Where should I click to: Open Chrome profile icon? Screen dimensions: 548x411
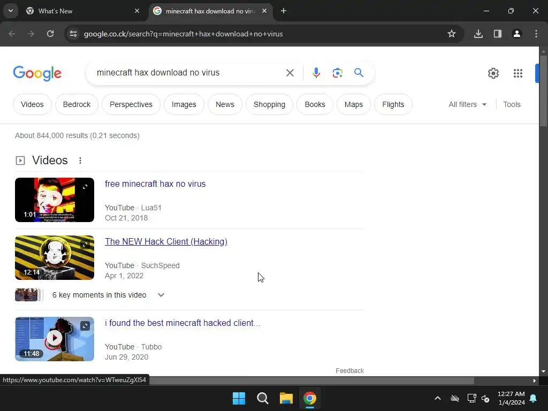point(517,34)
